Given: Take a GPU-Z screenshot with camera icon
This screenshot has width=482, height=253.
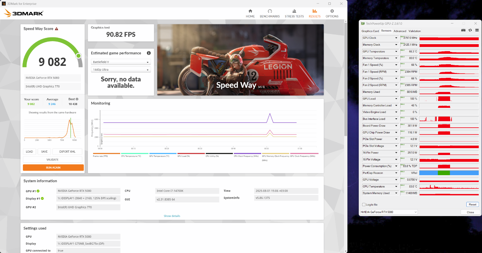Looking at the screenshot, I should (x=463, y=30).
